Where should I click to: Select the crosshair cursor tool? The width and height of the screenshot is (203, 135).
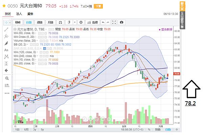tap(6, 22)
